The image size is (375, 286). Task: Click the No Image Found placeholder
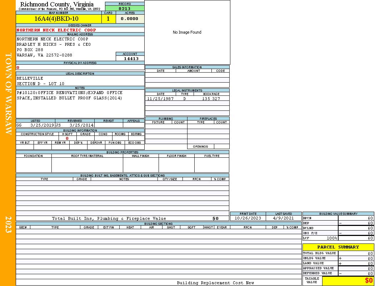(x=187, y=32)
